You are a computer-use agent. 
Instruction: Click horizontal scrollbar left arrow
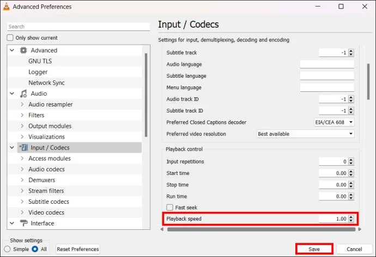(162, 229)
